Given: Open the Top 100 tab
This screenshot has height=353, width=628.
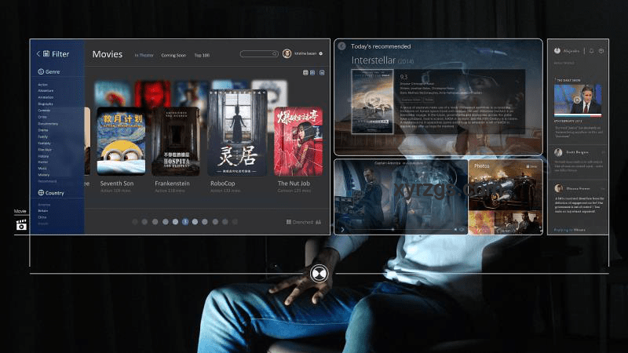Looking at the screenshot, I should click(x=202, y=55).
